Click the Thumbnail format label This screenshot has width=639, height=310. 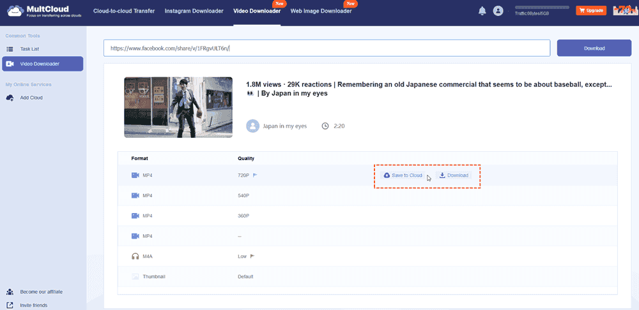coord(154,277)
